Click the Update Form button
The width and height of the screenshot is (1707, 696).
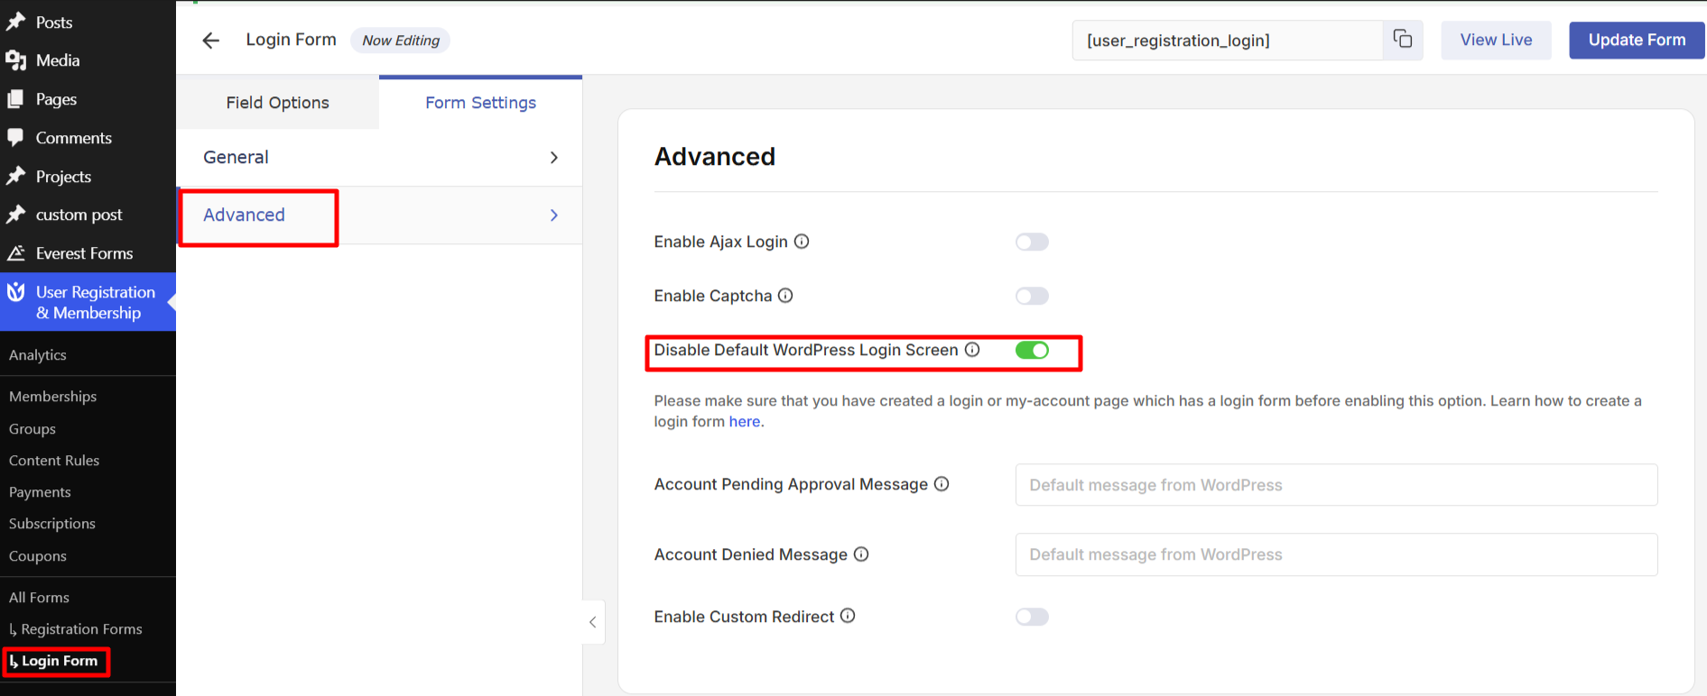coord(1637,40)
